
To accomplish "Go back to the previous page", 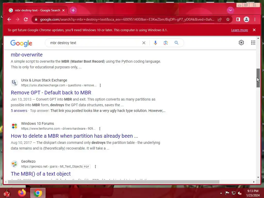I will pos(9,19).
